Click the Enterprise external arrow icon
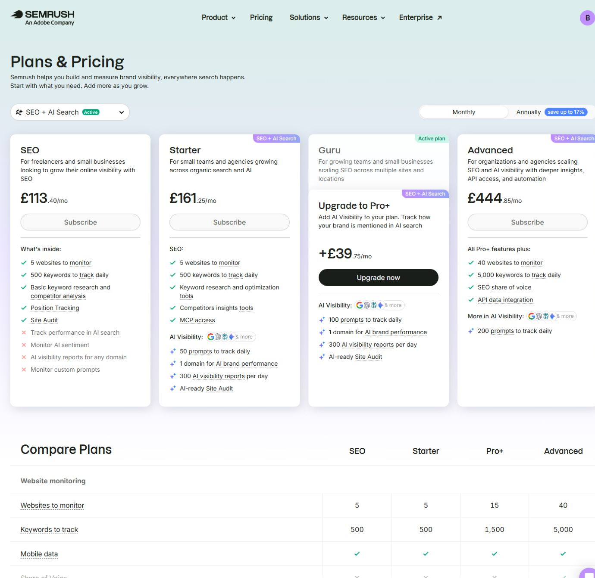Image resolution: width=595 pixels, height=578 pixels. pyautogui.click(x=439, y=18)
